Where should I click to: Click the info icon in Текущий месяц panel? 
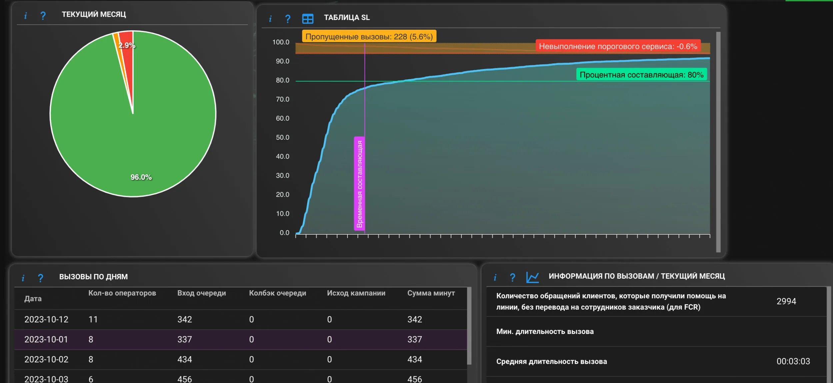25,15
